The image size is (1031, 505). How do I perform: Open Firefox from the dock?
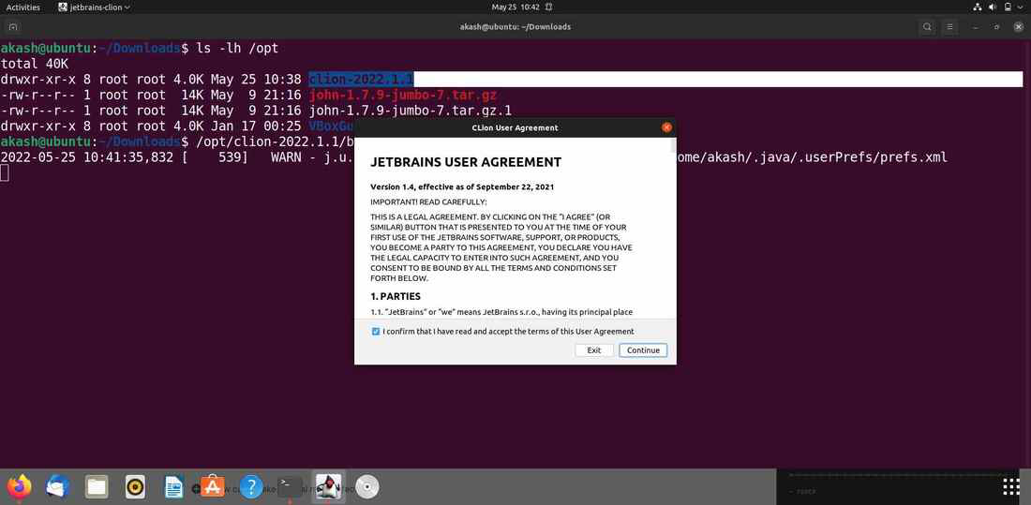[20, 486]
